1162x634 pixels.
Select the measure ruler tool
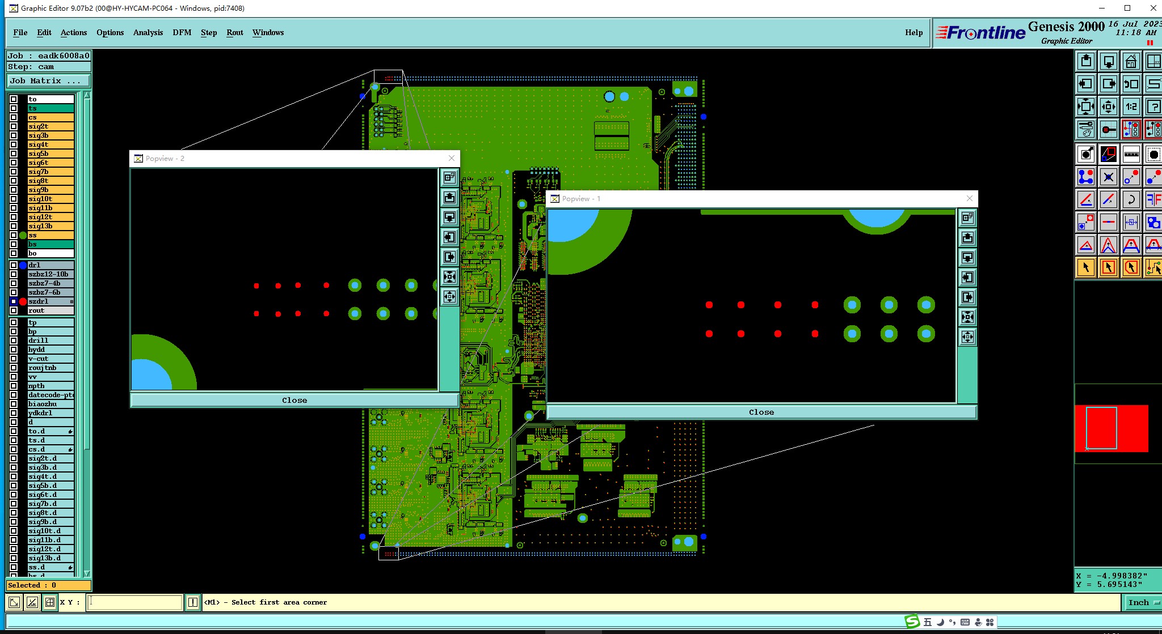pyautogui.click(x=1131, y=154)
